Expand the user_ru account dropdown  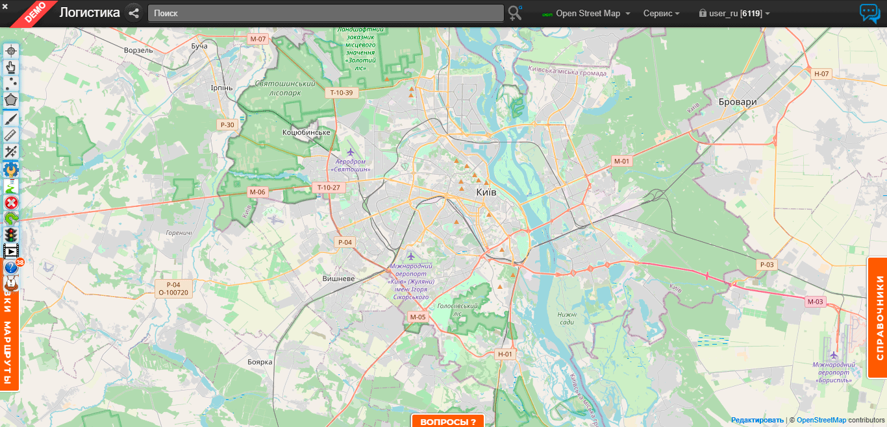pyautogui.click(x=734, y=14)
